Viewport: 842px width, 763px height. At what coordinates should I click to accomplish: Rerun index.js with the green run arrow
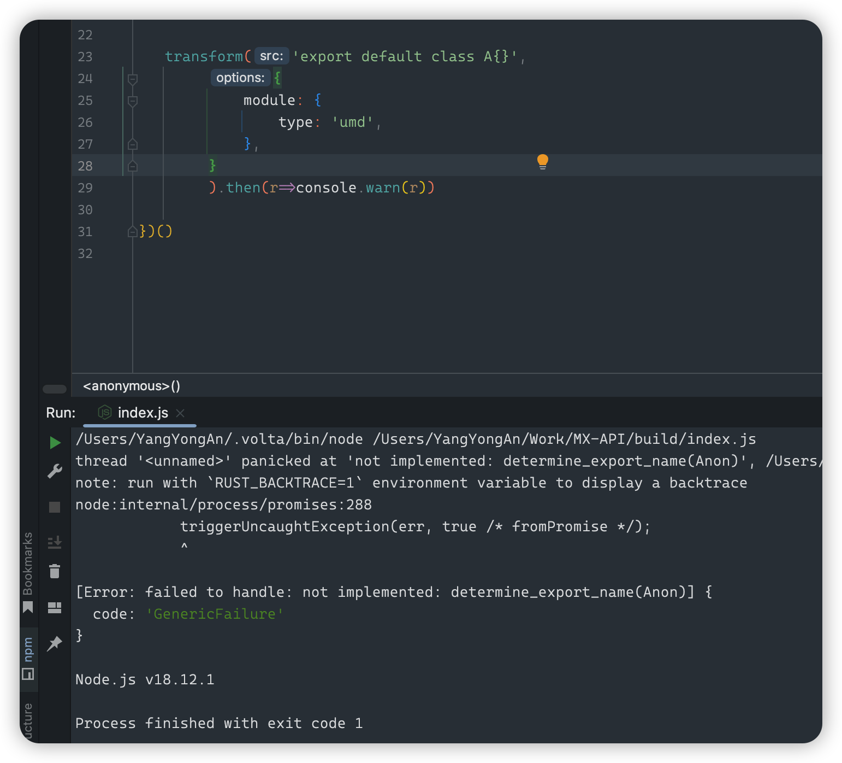54,443
